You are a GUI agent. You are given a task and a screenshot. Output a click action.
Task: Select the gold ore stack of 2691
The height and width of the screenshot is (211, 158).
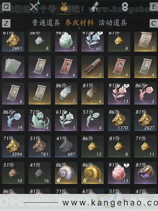click(x=13, y=41)
